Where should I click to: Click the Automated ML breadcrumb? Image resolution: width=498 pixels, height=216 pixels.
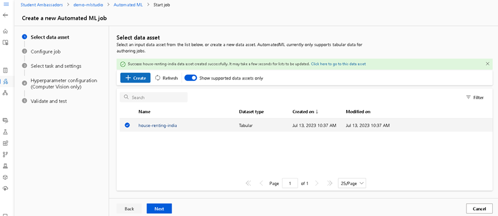(x=128, y=5)
